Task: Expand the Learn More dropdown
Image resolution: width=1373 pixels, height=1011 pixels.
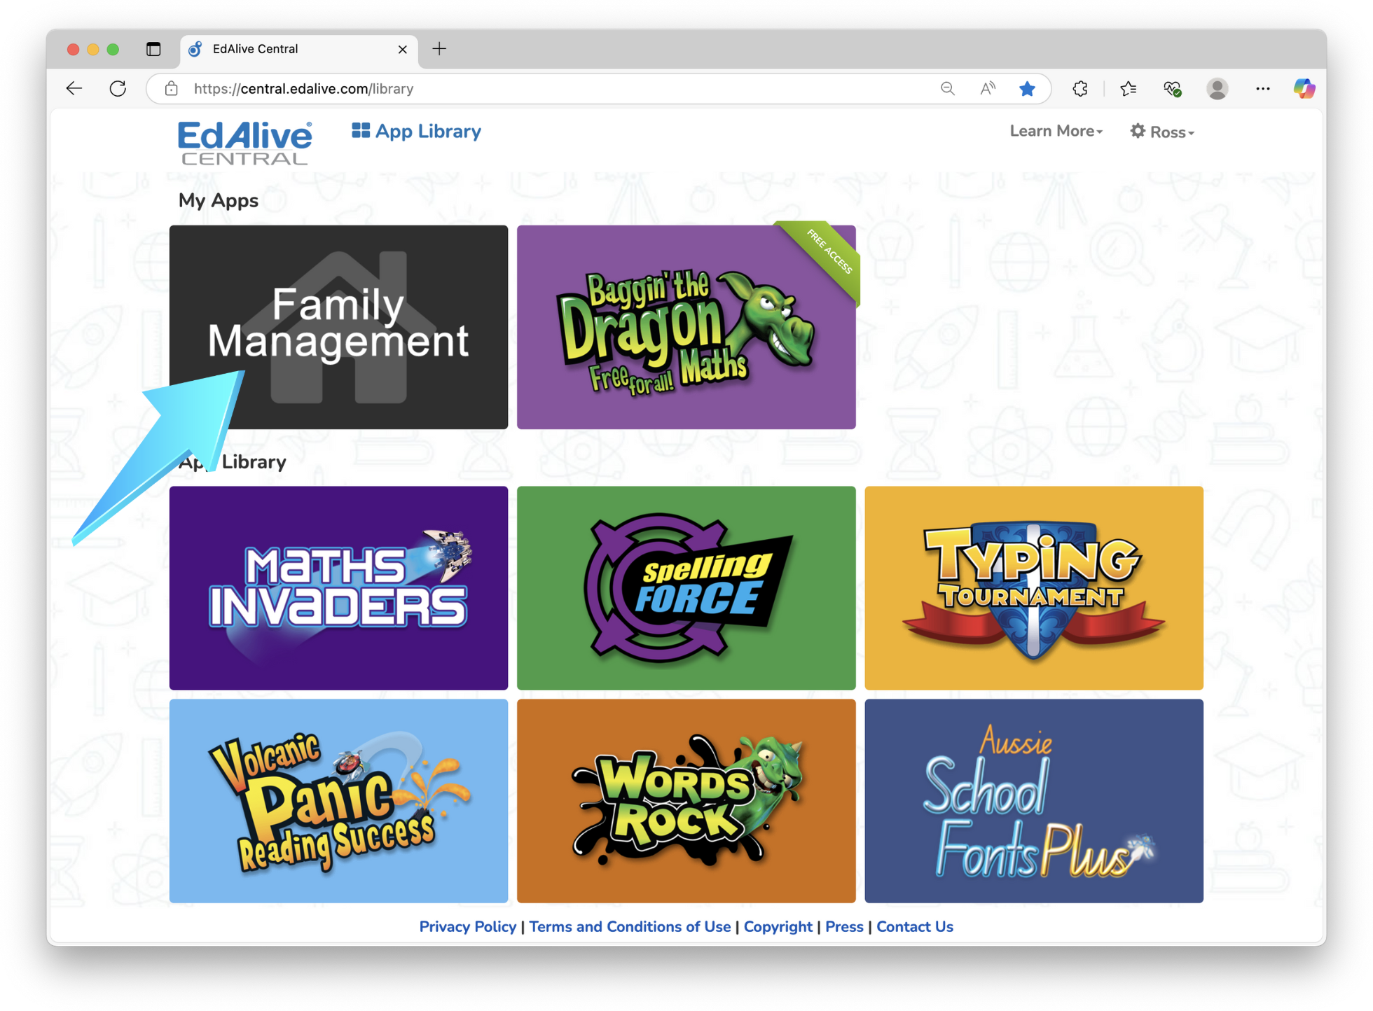Action: click(1056, 131)
